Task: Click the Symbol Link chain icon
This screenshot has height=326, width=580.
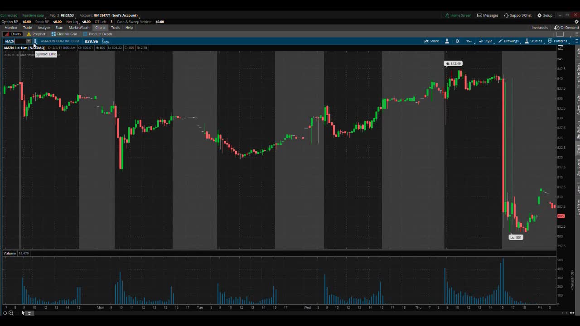Action: (x=35, y=41)
